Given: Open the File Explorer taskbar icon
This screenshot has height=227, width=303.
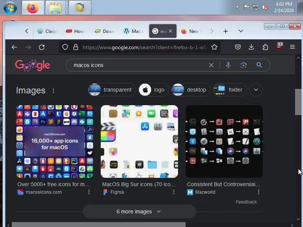Looking at the screenshot, I should [x=55, y=8].
